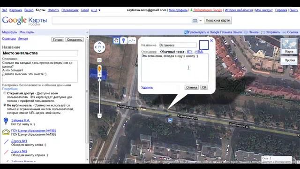300x169 pixels.
Task: Click Отмена in the placemark window
Action: 192,87
